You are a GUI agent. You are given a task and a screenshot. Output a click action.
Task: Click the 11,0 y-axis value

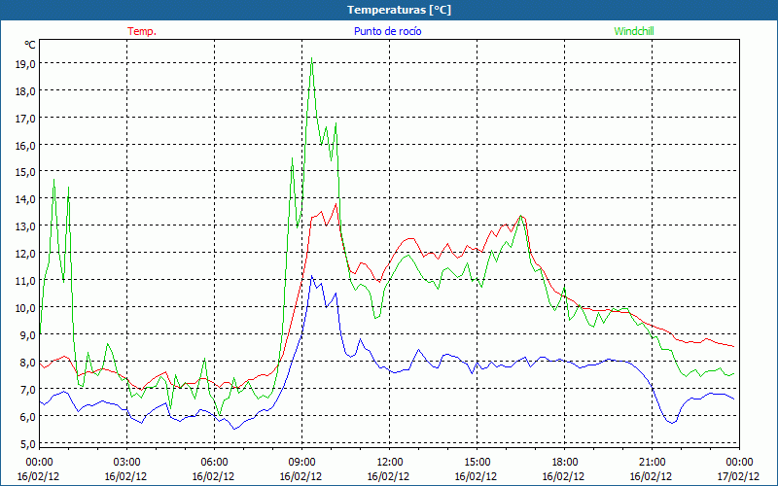[x=26, y=281]
